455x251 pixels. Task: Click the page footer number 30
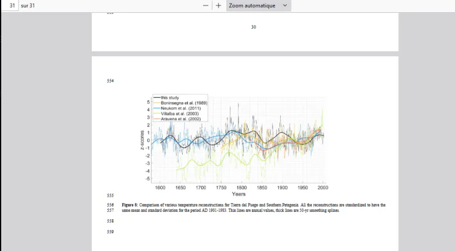pos(254,27)
